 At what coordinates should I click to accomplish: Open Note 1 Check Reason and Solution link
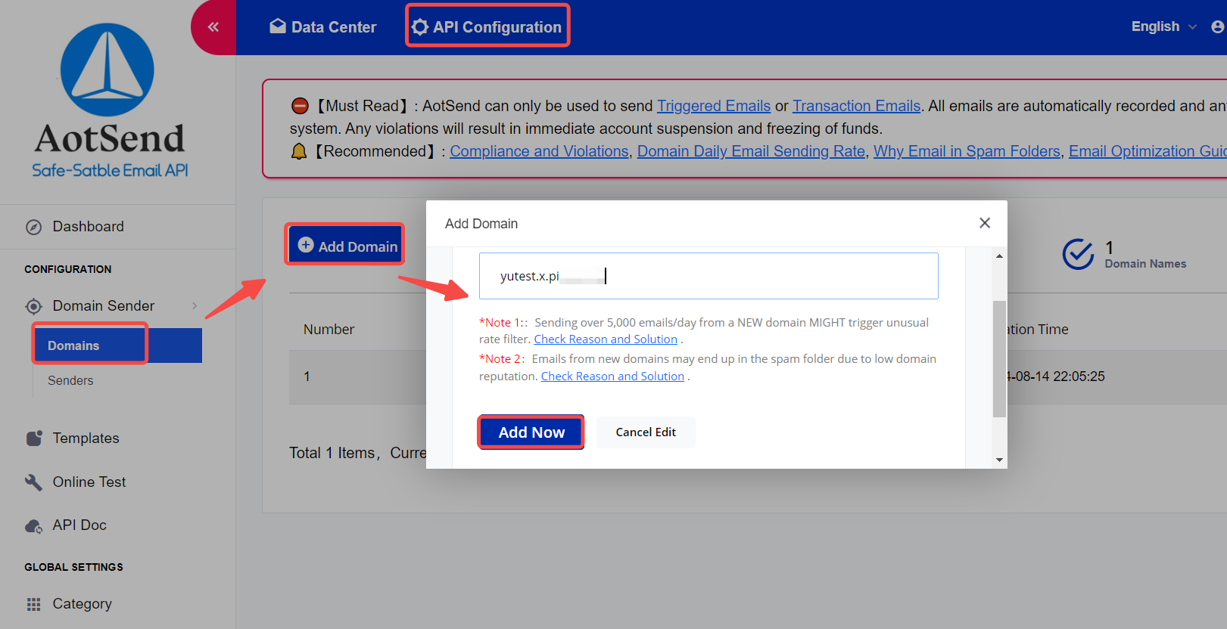[x=606, y=339]
